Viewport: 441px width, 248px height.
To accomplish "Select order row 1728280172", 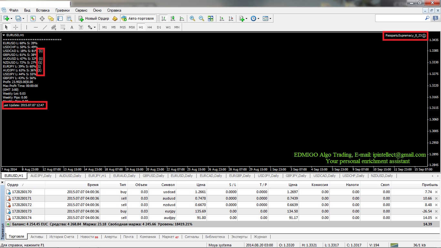I will (x=222, y=205).
